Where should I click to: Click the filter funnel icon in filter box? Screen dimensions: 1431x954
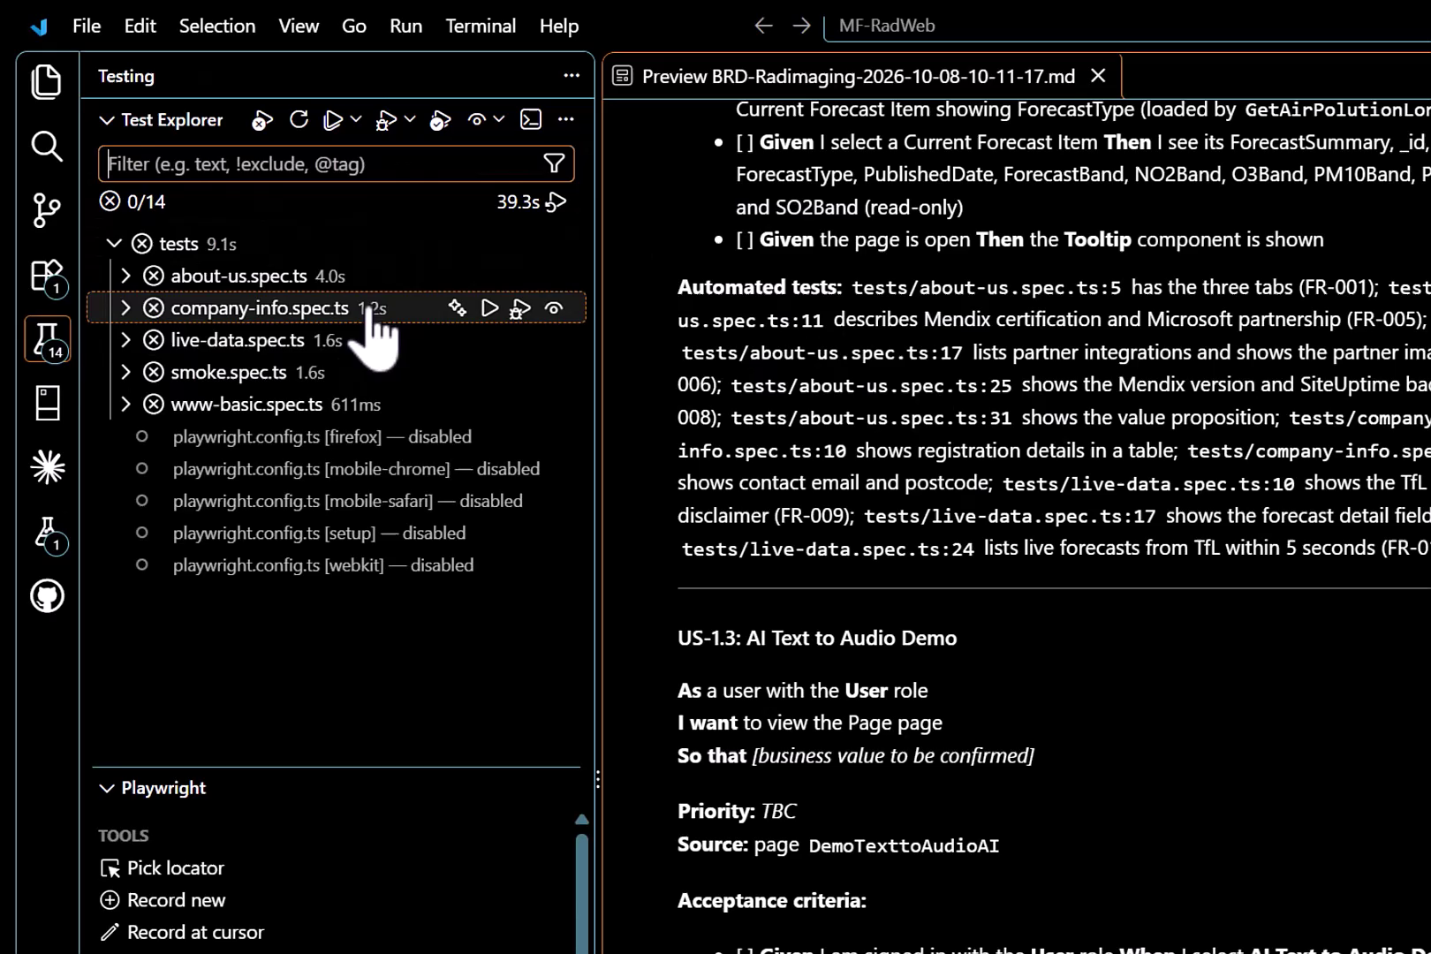coord(554,163)
